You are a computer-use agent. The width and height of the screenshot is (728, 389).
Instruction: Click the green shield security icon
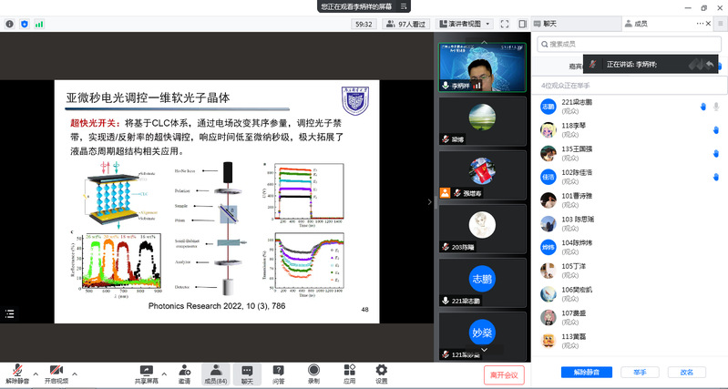[24, 24]
